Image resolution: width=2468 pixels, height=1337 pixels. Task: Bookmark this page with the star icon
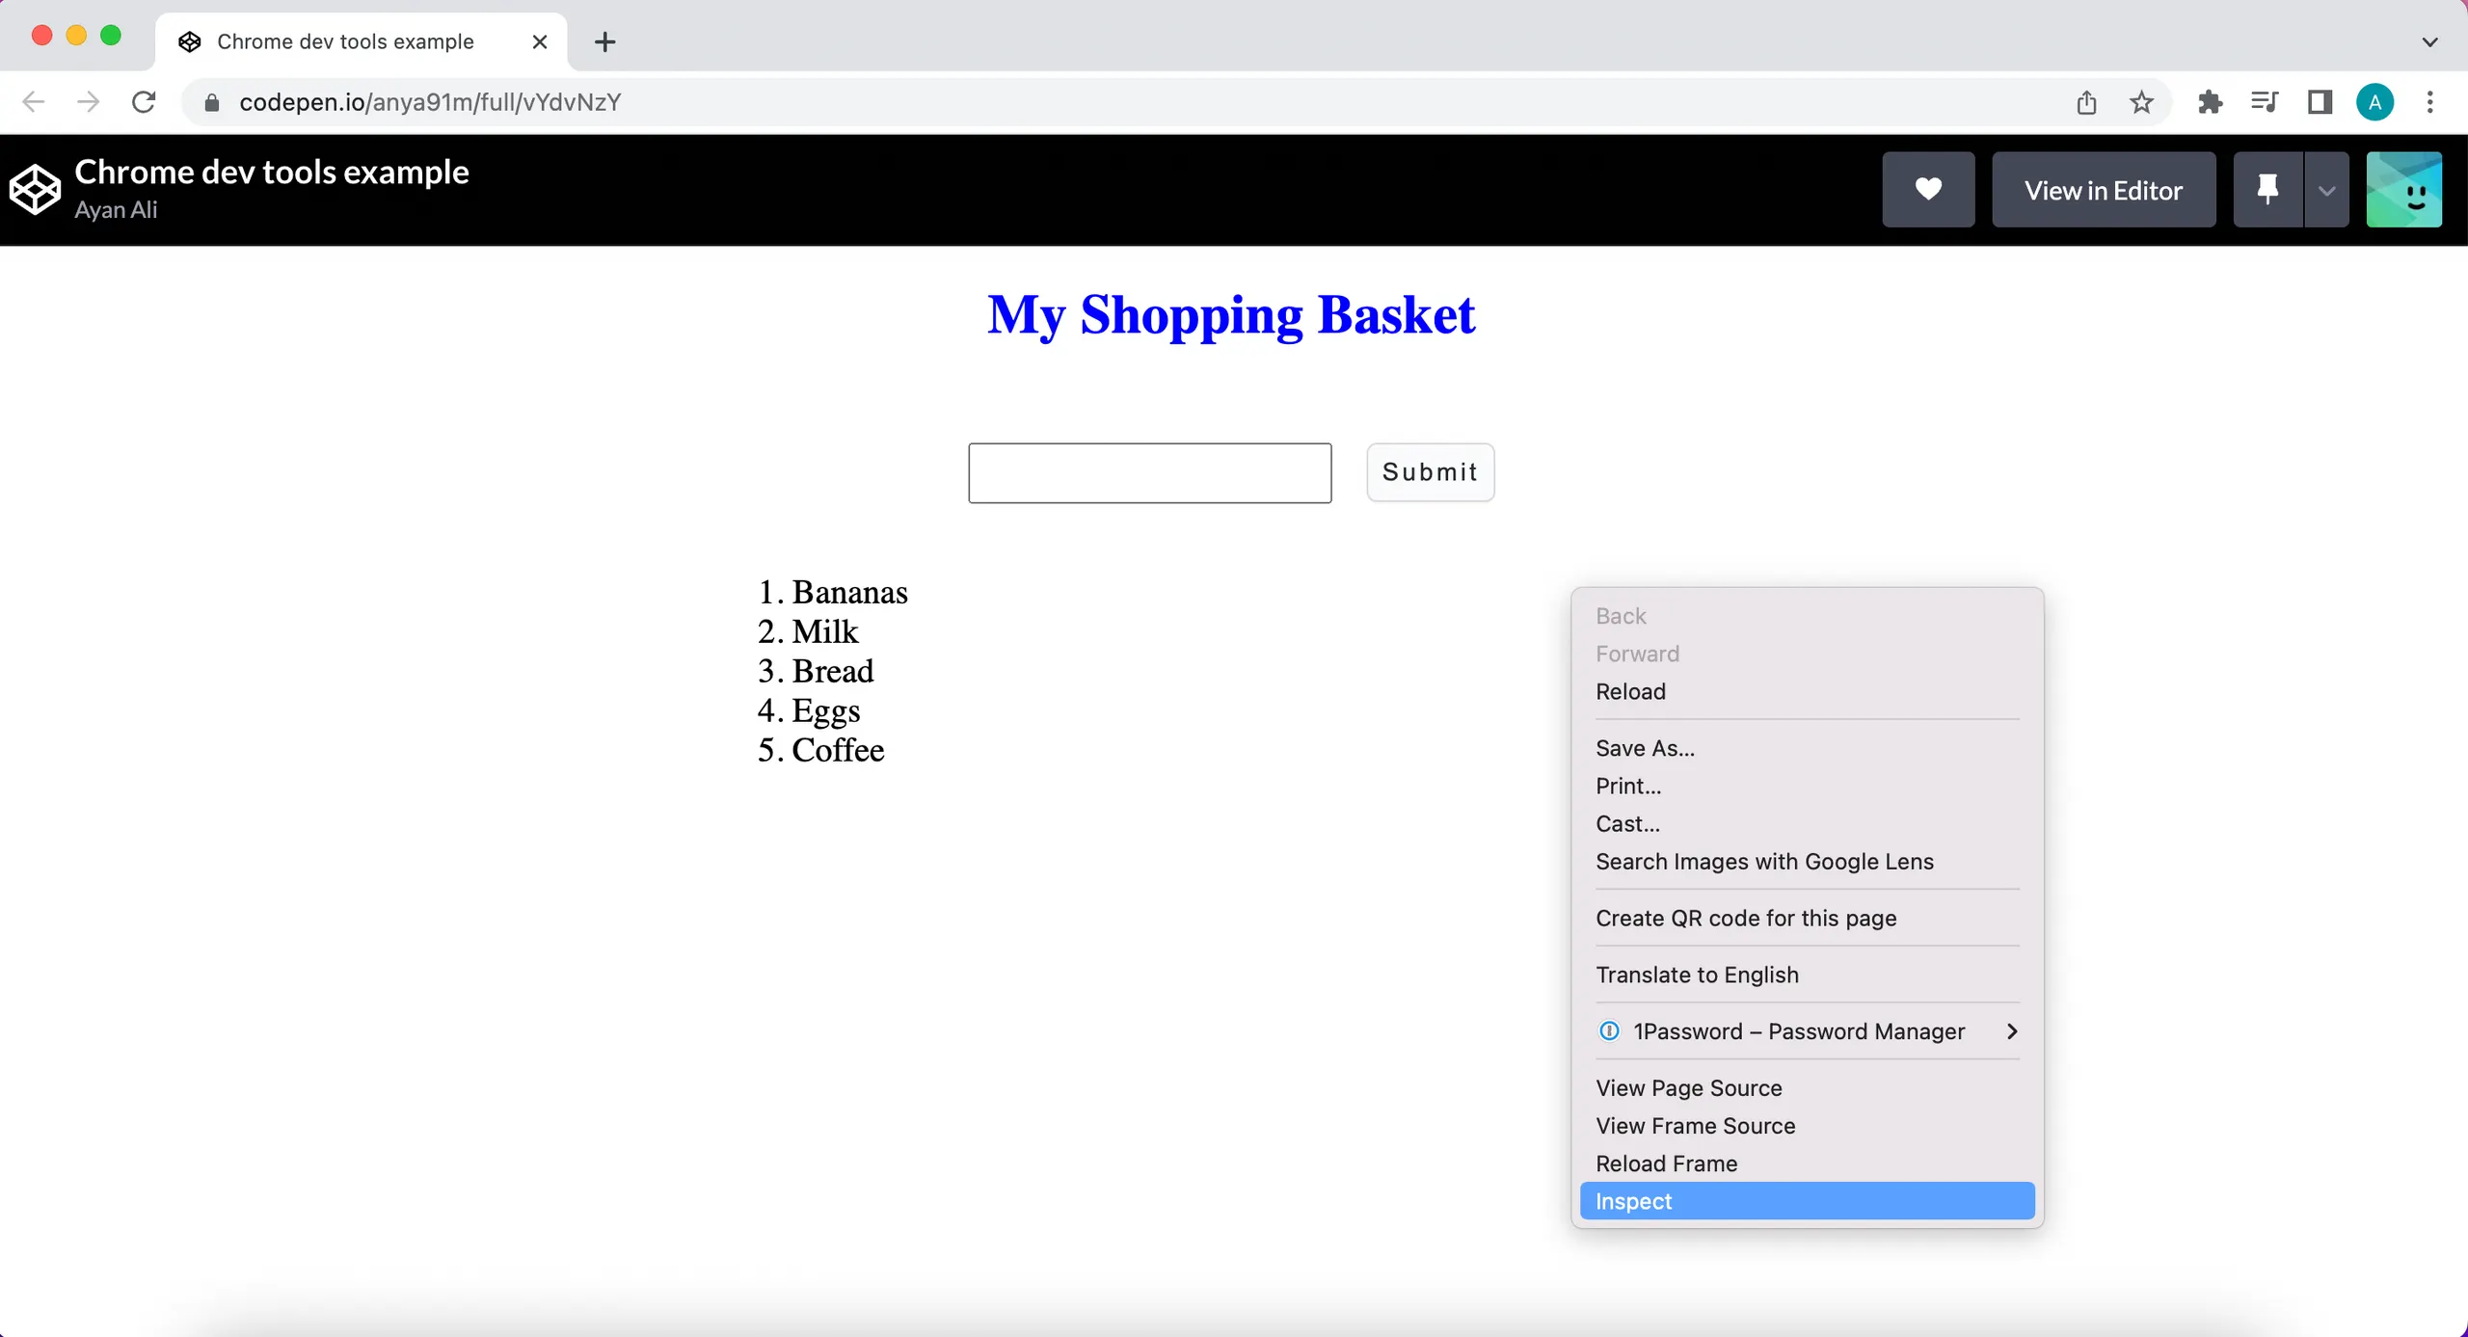tap(2141, 102)
